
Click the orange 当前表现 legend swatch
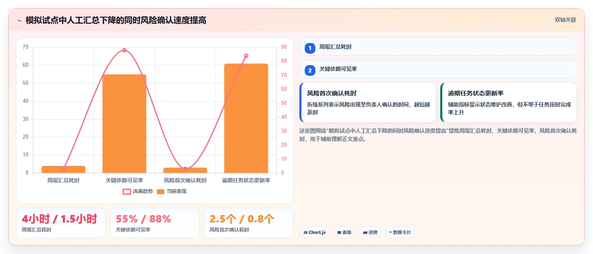161,191
